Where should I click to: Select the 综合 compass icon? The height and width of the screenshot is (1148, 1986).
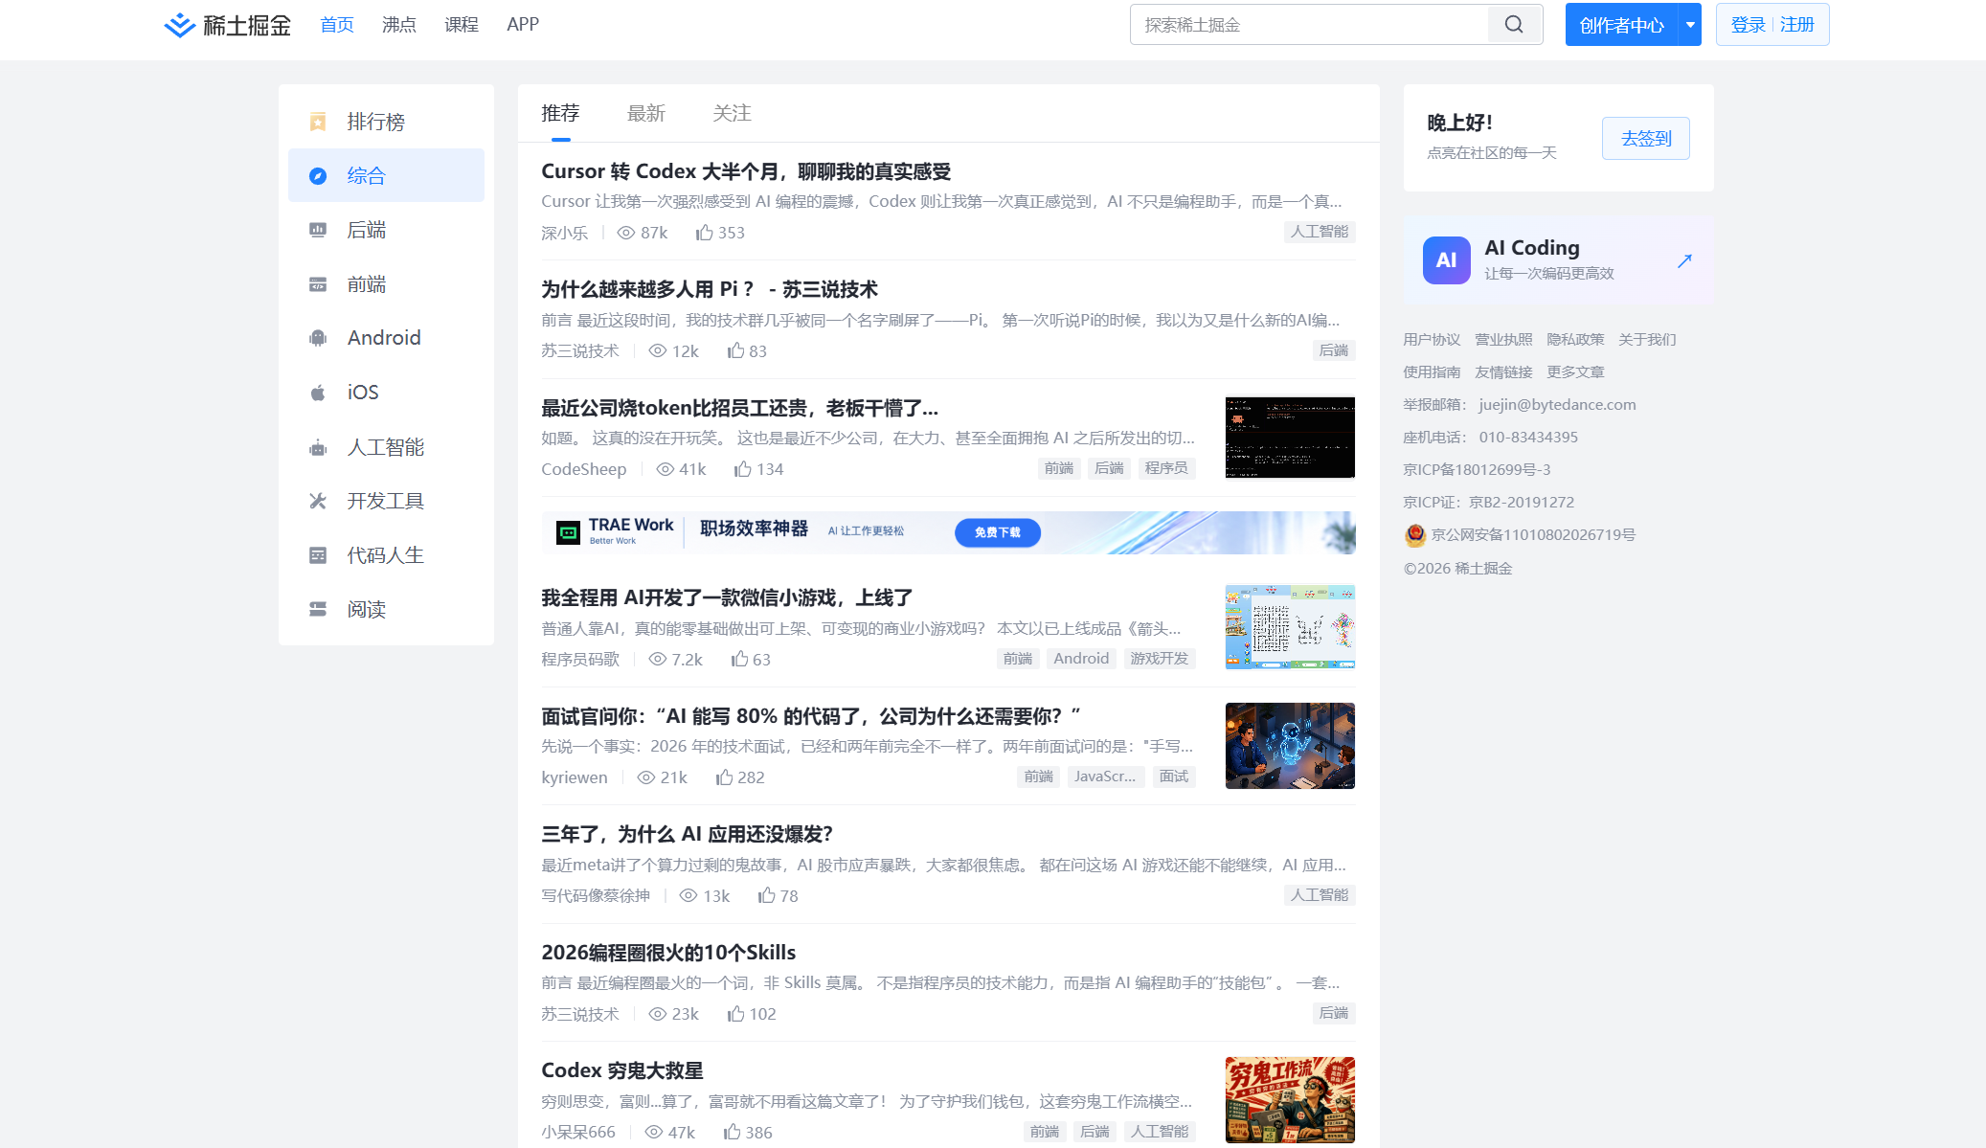(x=318, y=176)
